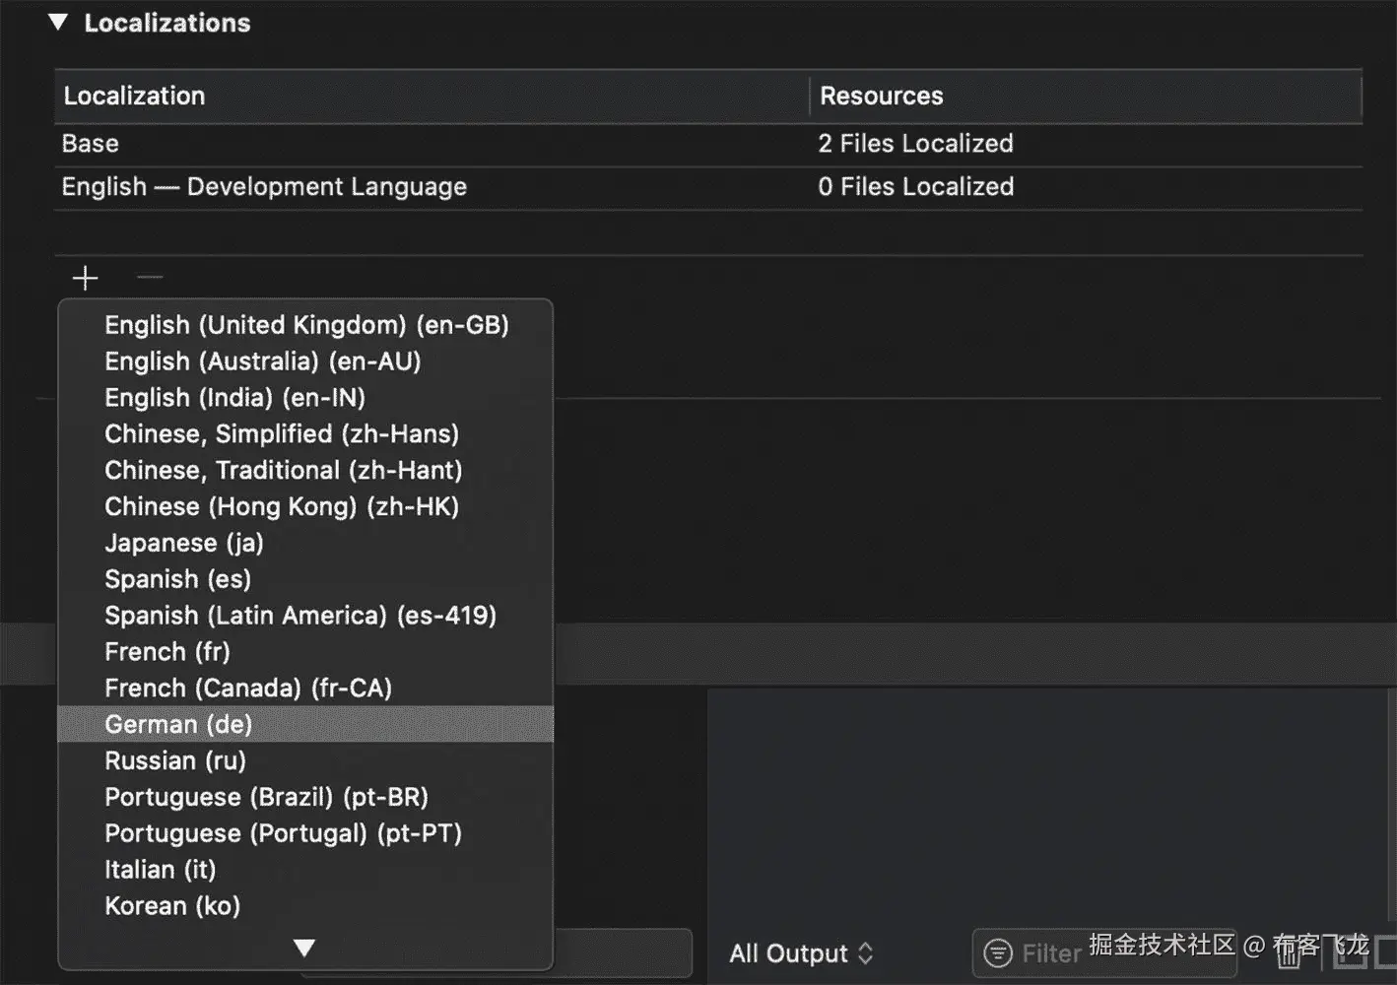Click the filter icon in console

click(x=998, y=952)
